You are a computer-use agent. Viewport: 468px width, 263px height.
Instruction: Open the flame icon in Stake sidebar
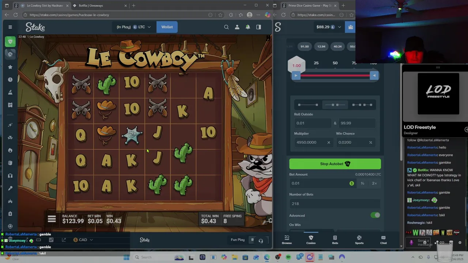(10, 150)
